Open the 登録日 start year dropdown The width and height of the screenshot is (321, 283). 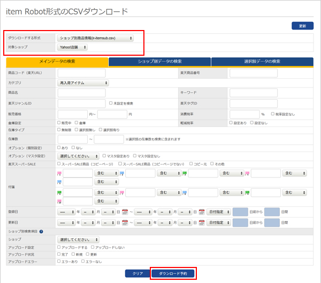pos(66,212)
